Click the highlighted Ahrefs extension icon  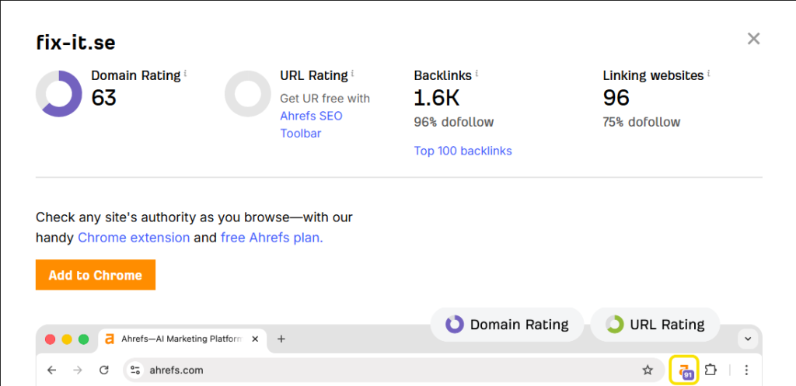(x=684, y=370)
